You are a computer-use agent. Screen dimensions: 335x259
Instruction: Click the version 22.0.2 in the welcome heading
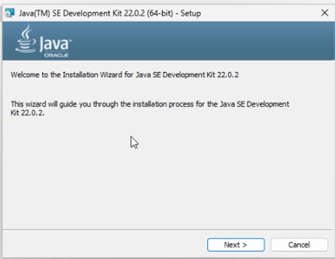(226, 75)
